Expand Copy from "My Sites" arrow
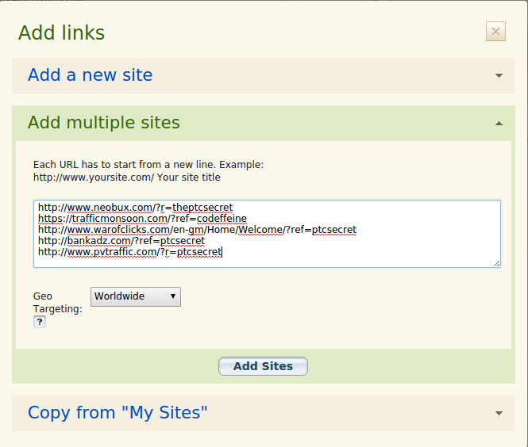The height and width of the screenshot is (447, 528). pos(499,413)
